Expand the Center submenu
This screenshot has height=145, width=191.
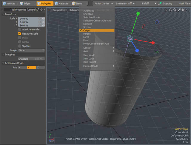97,48
